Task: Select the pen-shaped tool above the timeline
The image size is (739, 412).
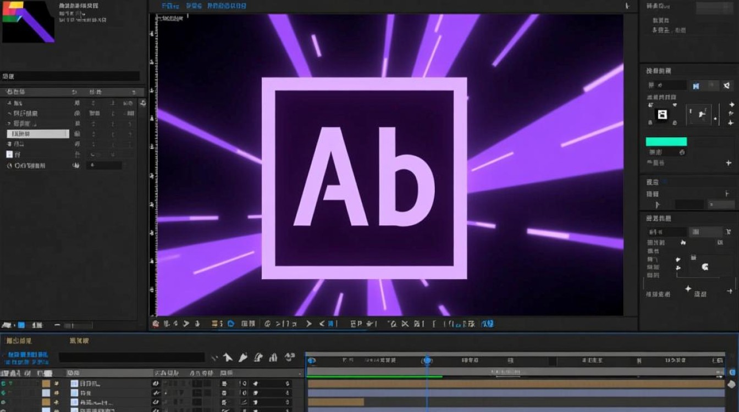Action: 243,358
